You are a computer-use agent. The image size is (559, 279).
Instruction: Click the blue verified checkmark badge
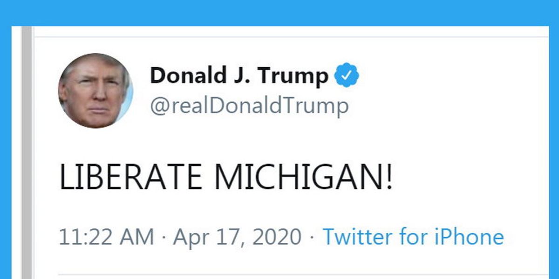[347, 76]
